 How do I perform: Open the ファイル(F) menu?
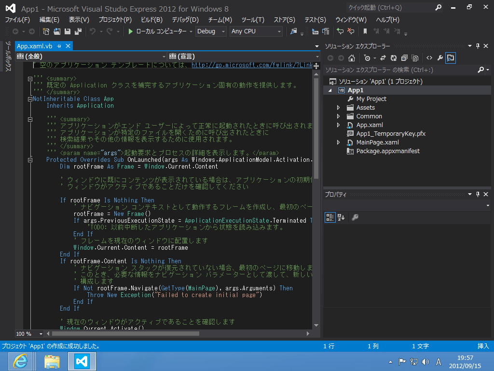coord(17,19)
